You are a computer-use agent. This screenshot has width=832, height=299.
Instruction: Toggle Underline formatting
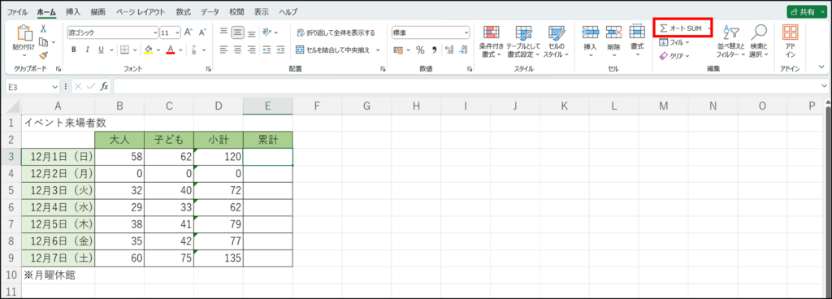[x=101, y=50]
